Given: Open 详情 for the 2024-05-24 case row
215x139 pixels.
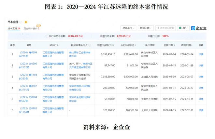Looking at the screenshot, I should (201, 54).
